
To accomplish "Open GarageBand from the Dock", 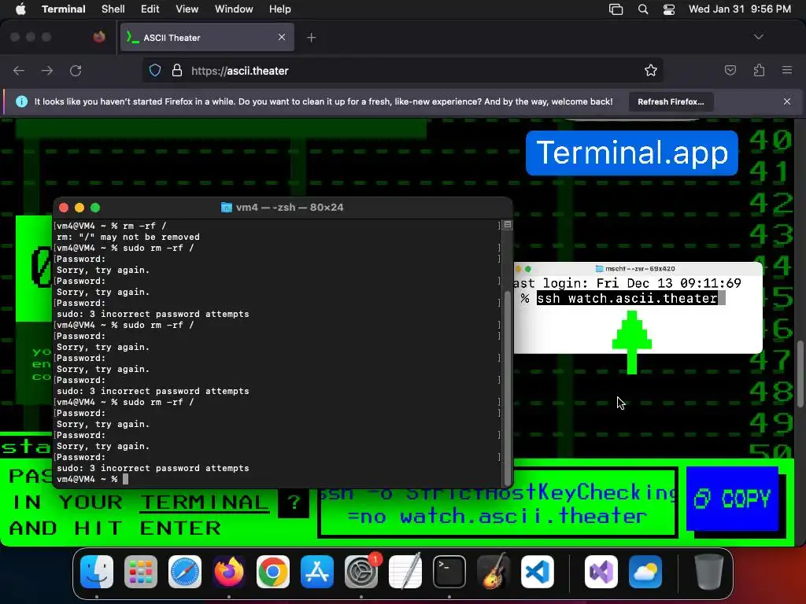I will tap(494, 572).
